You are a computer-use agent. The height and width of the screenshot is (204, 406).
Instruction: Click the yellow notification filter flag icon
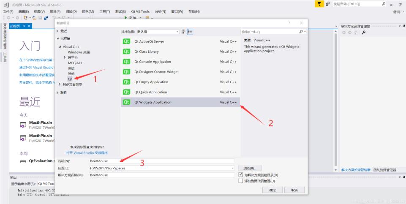click(x=319, y=4)
